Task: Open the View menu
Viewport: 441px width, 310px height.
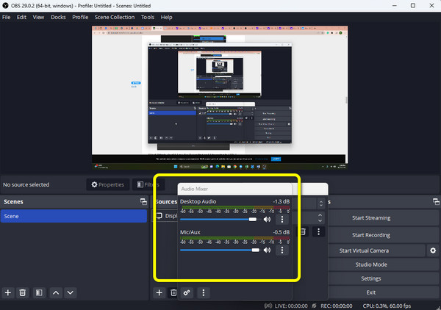Action: point(38,17)
